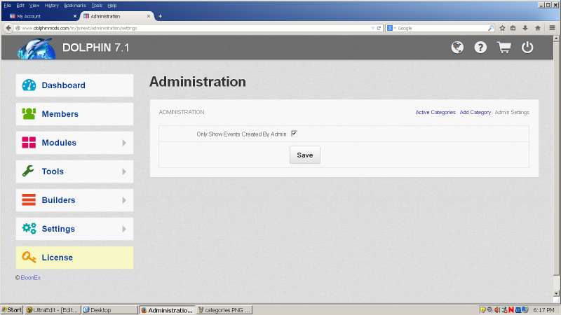This screenshot has height=315, width=561.
Task: Open the Bookmarks menu
Action: [x=75, y=6]
